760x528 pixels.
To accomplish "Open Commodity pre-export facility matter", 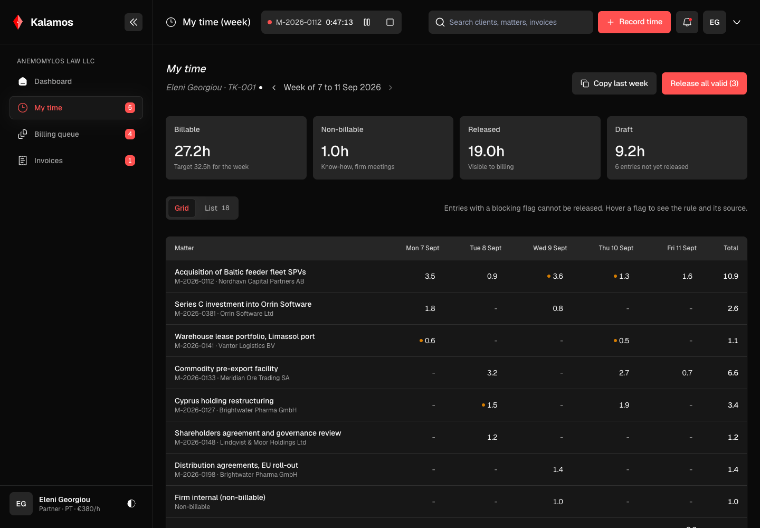I will (x=226, y=369).
